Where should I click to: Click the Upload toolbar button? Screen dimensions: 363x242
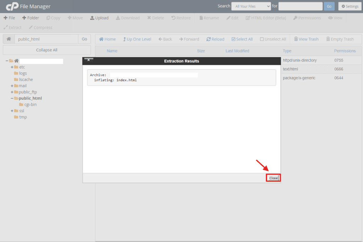pyautogui.click(x=99, y=18)
